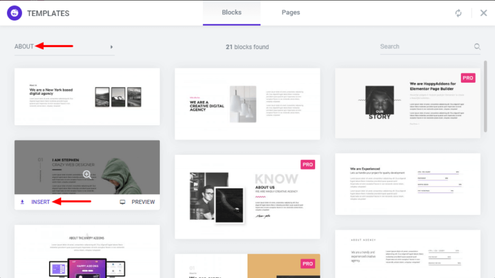The width and height of the screenshot is (495, 278).
Task: Insert the Stephen web designer block
Action: pyautogui.click(x=41, y=202)
